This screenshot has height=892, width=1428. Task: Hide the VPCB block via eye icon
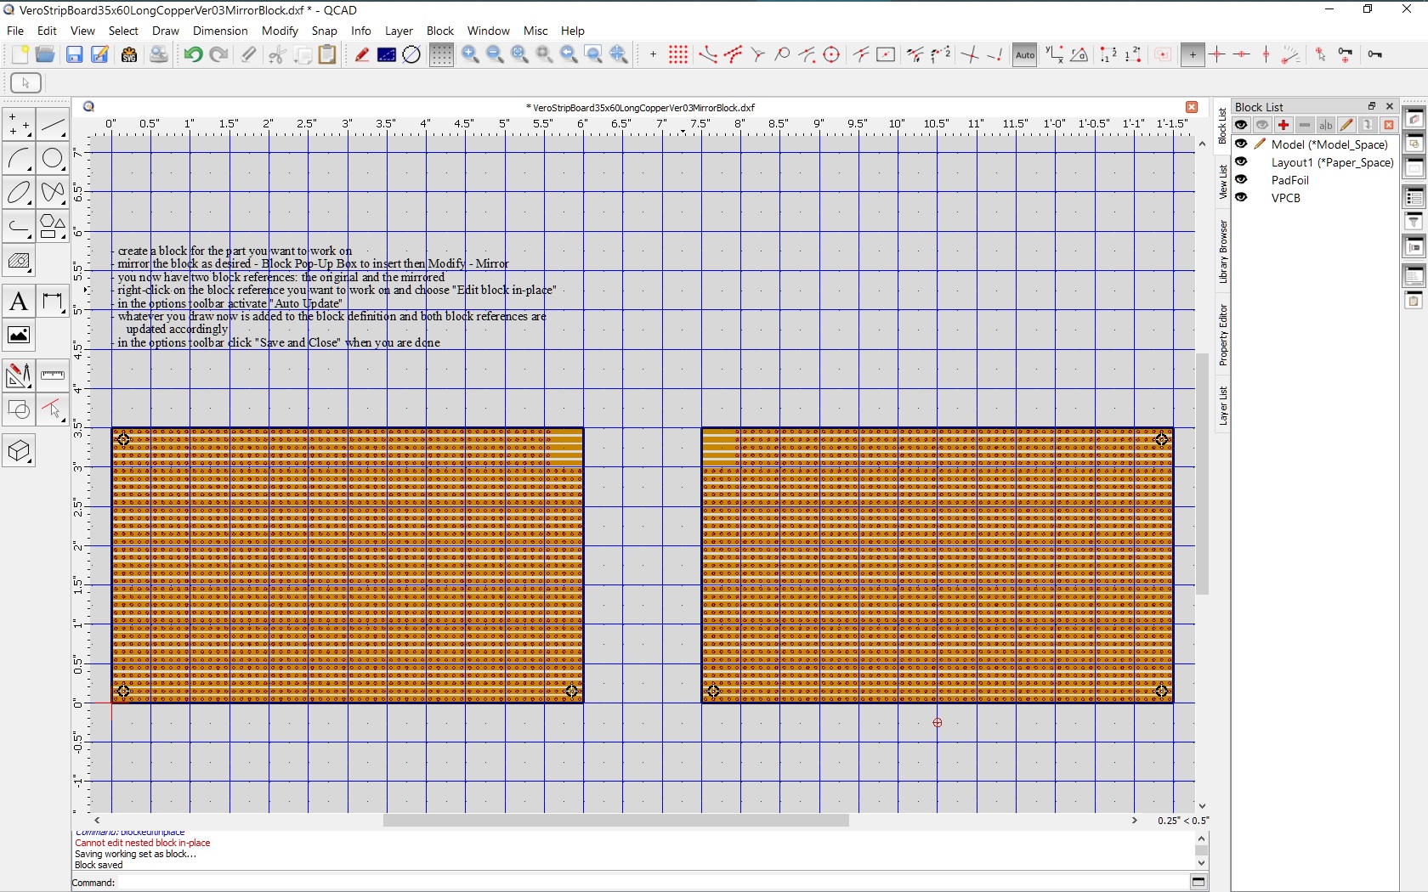(1241, 198)
